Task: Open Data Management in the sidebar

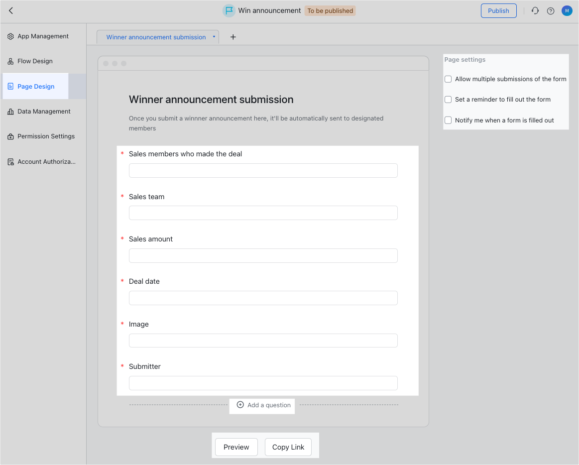Action: tap(43, 111)
